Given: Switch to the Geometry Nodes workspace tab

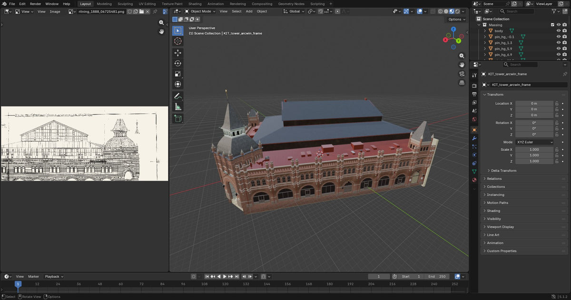Looking at the screenshot, I should click(291, 4).
